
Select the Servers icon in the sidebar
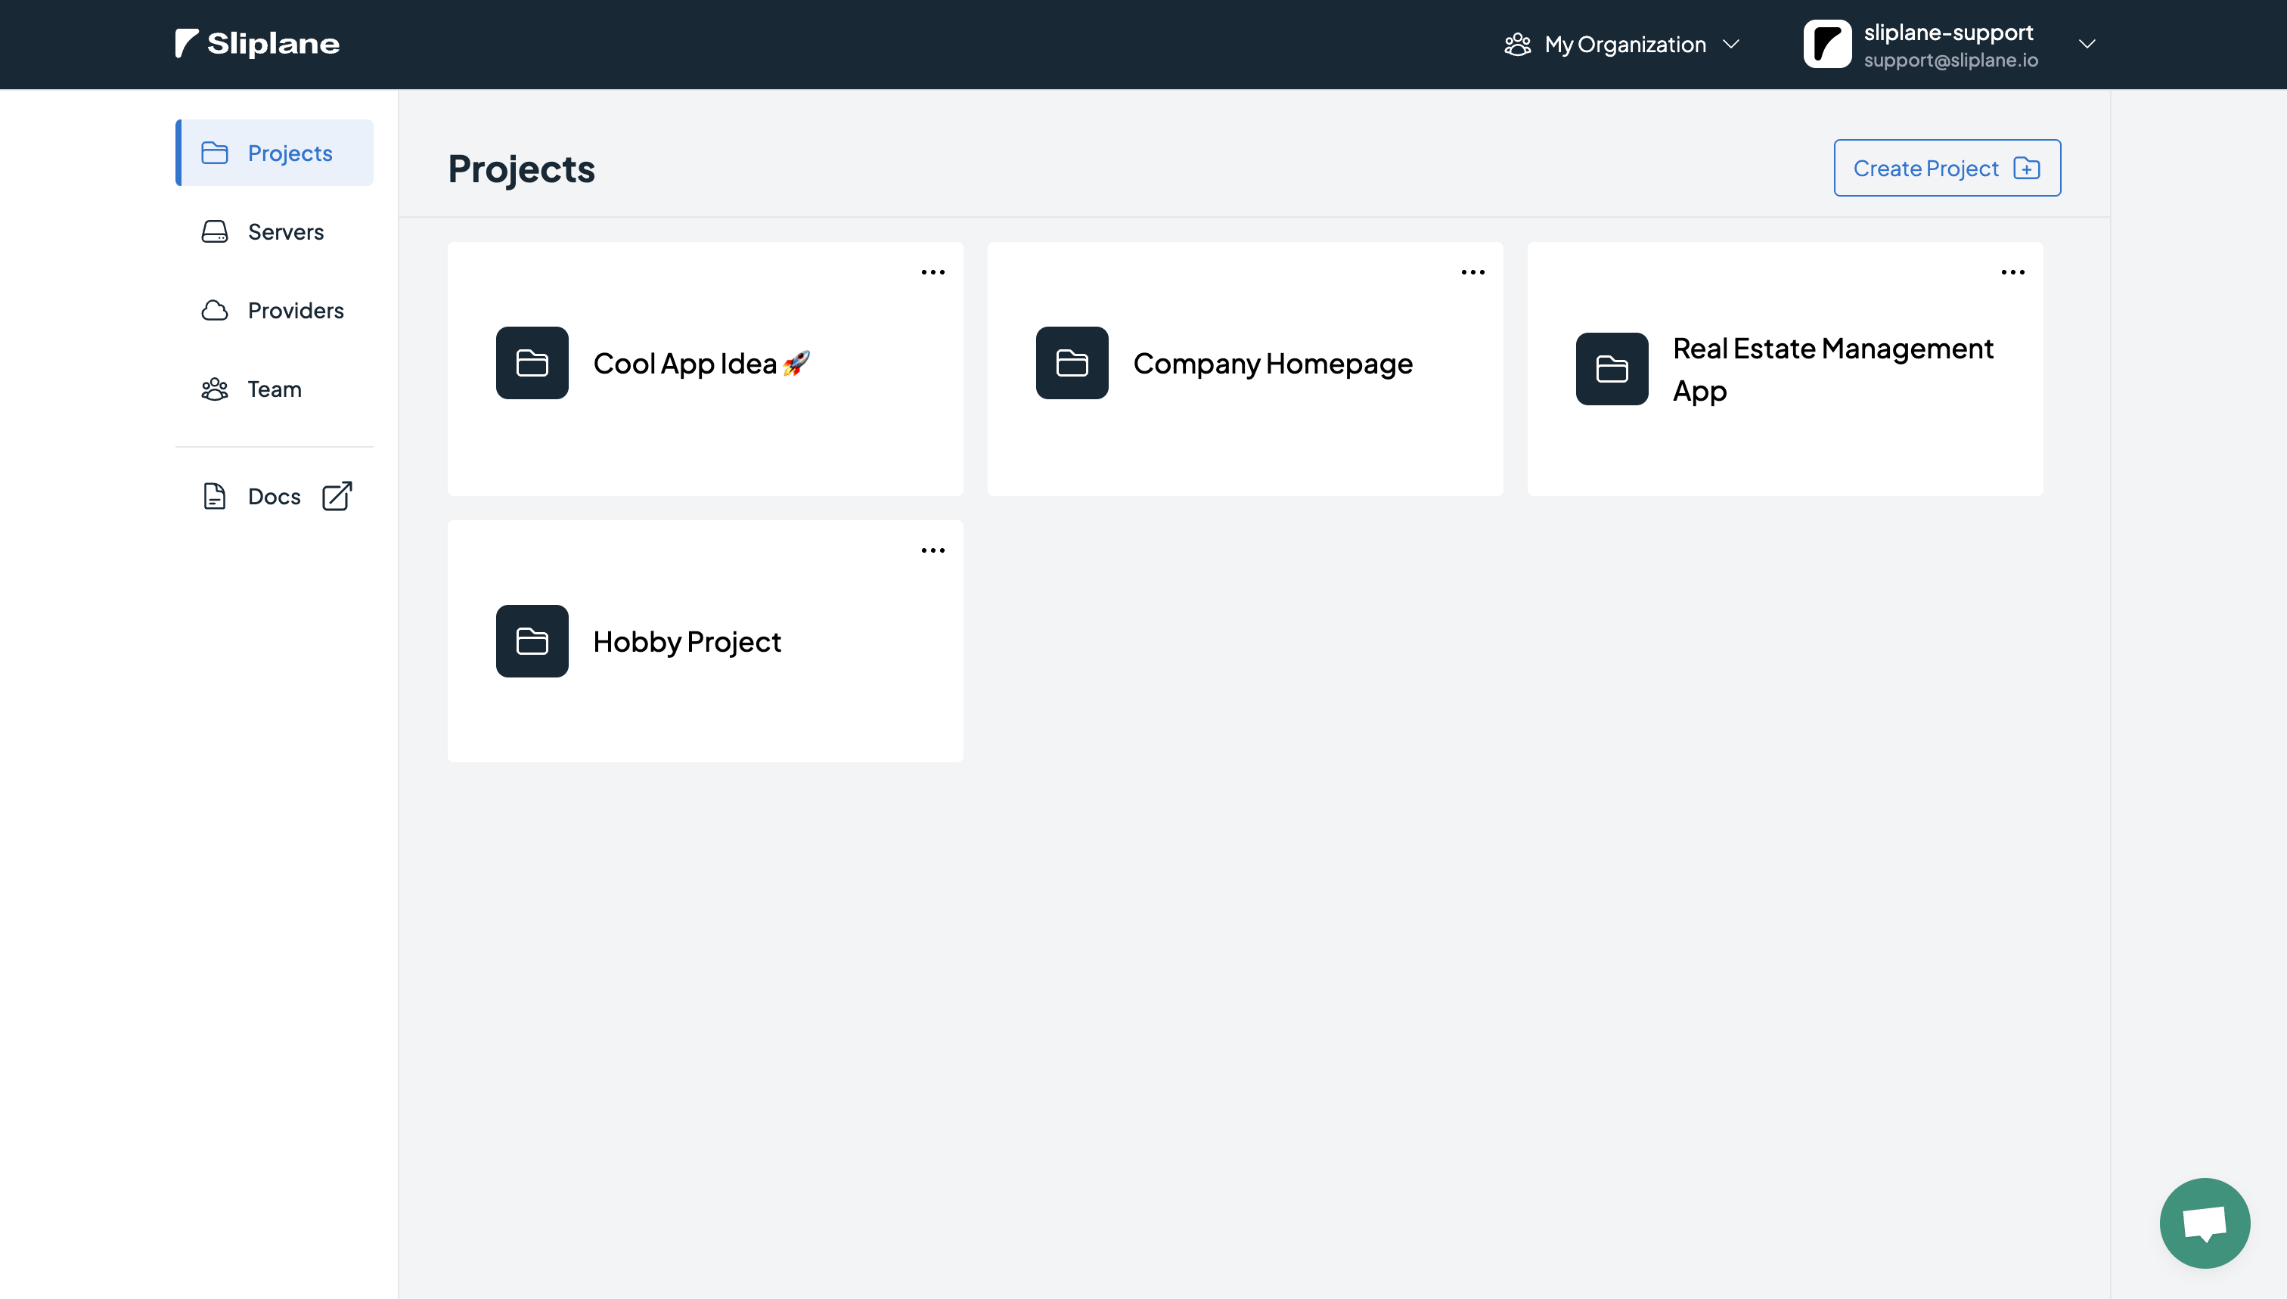(x=214, y=231)
